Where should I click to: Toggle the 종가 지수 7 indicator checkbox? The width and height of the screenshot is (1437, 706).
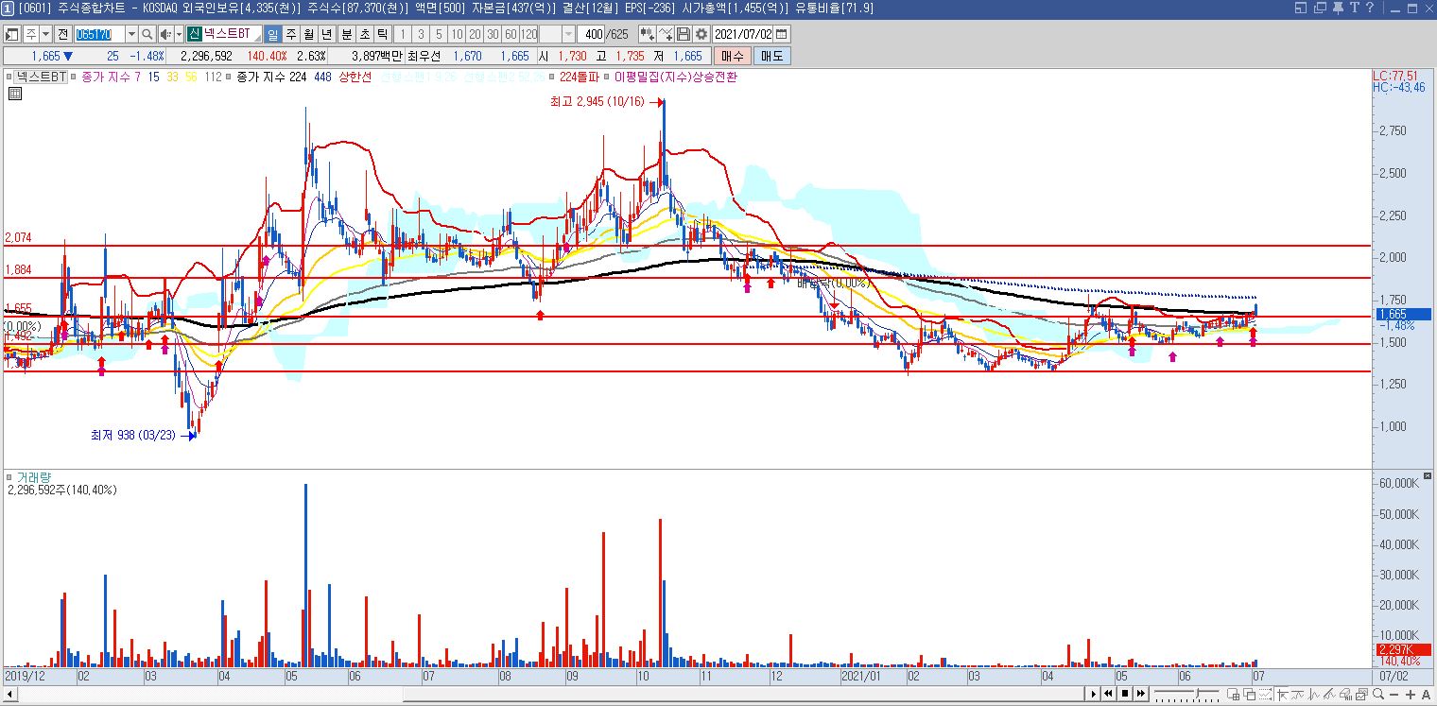[74, 77]
